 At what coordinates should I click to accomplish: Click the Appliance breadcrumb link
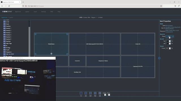4,17
